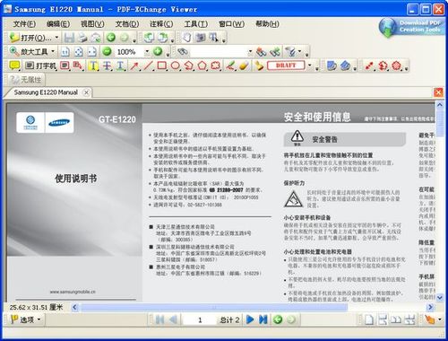Open the search field dropdown arrow
Image resolution: width=448 pixels, height=341 pixels.
250,52
